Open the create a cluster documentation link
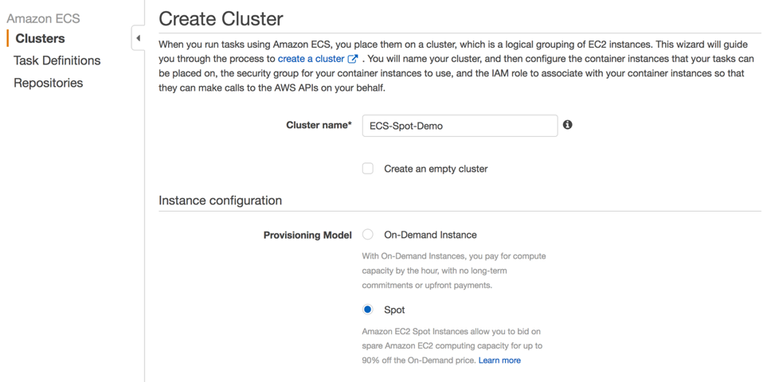 tap(311, 59)
